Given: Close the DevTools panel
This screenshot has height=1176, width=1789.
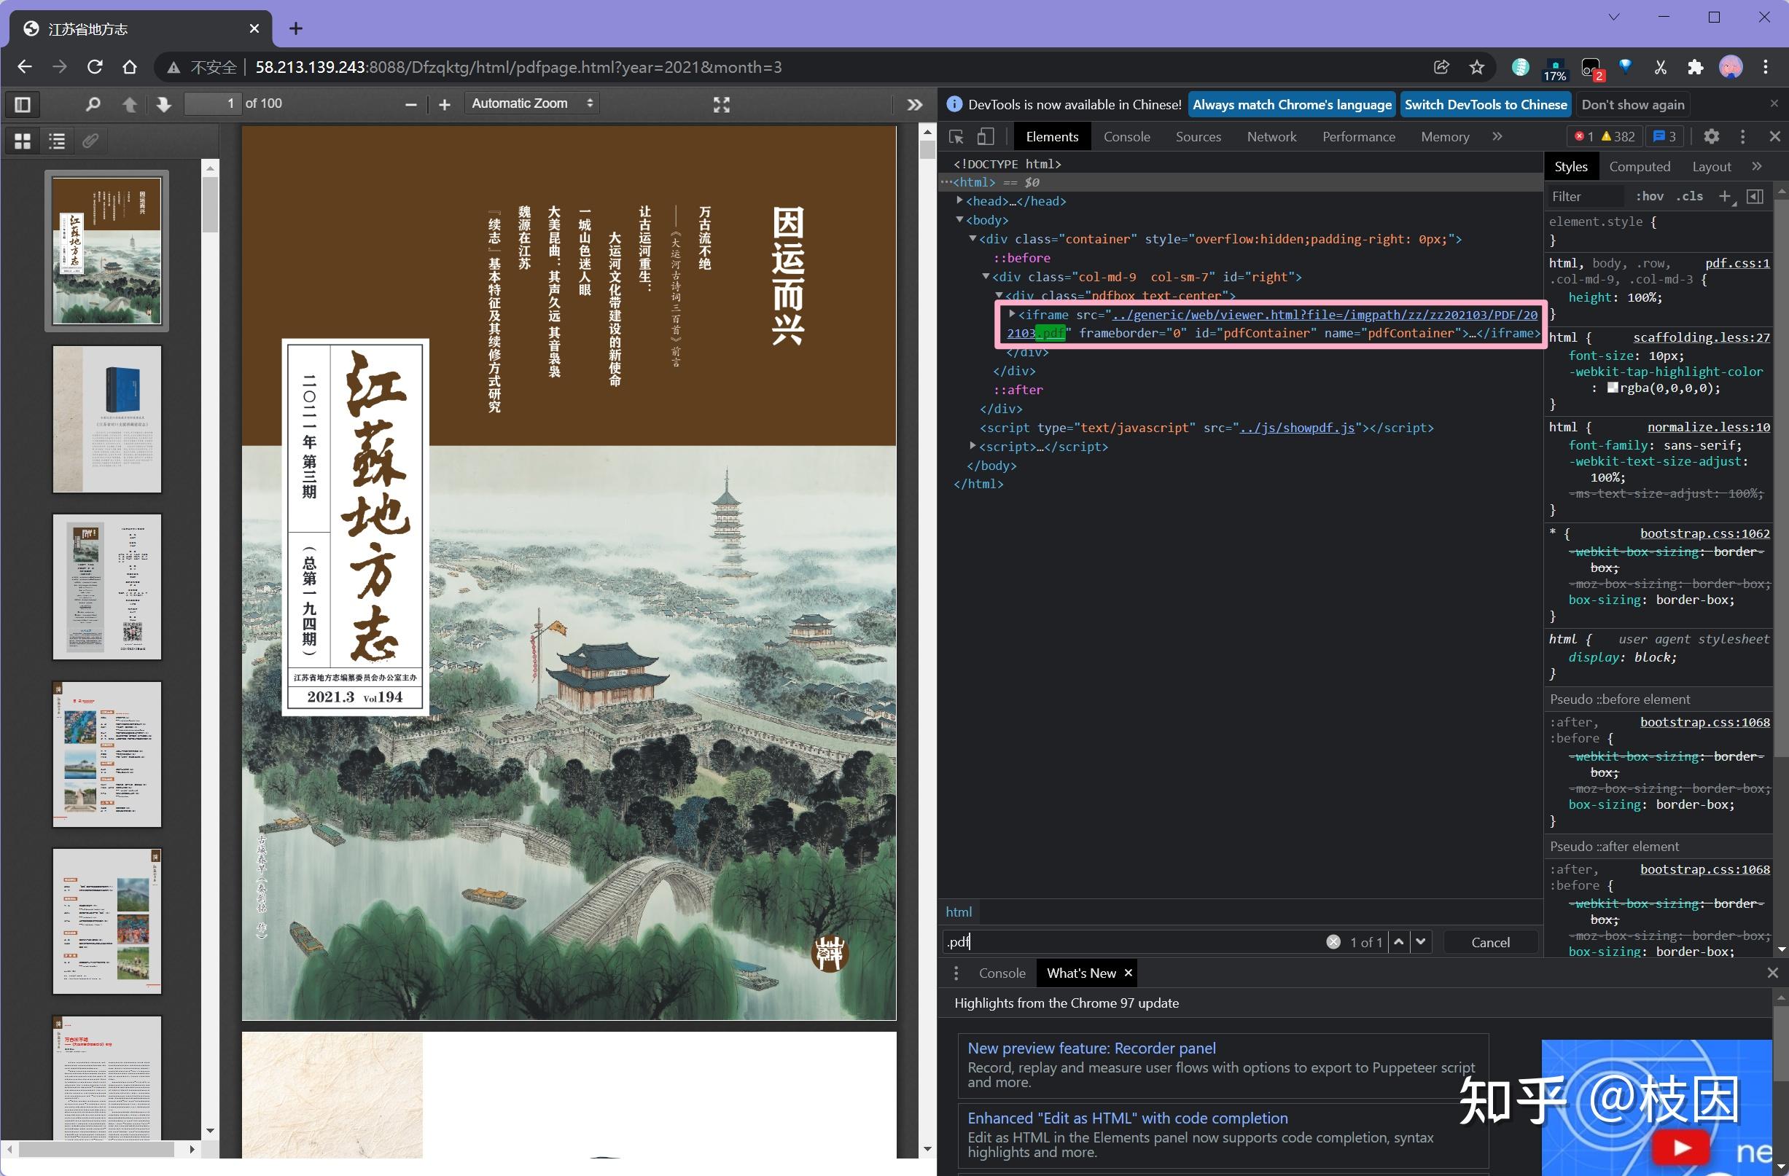Looking at the screenshot, I should [1774, 137].
